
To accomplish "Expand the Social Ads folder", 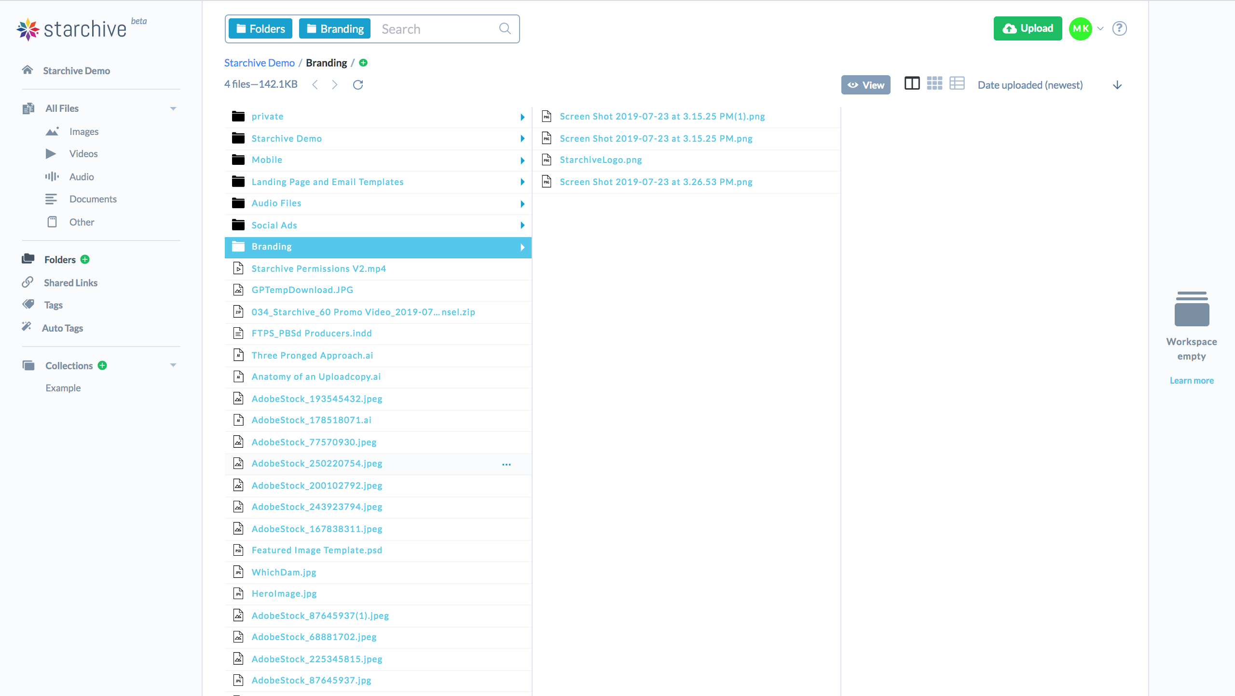I will [522, 225].
